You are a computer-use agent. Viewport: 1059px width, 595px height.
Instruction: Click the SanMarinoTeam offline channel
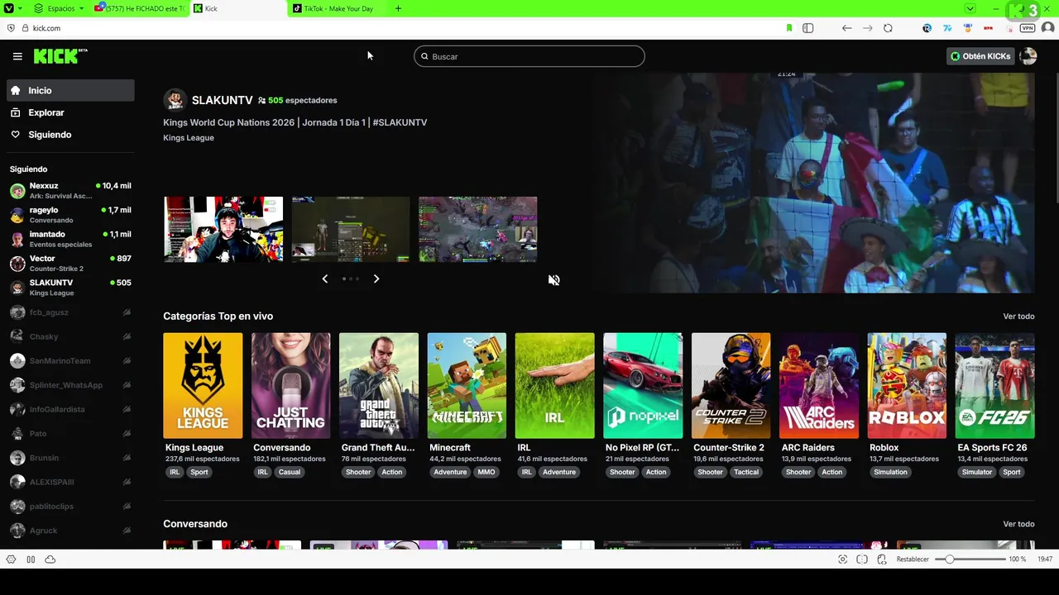[70, 360]
